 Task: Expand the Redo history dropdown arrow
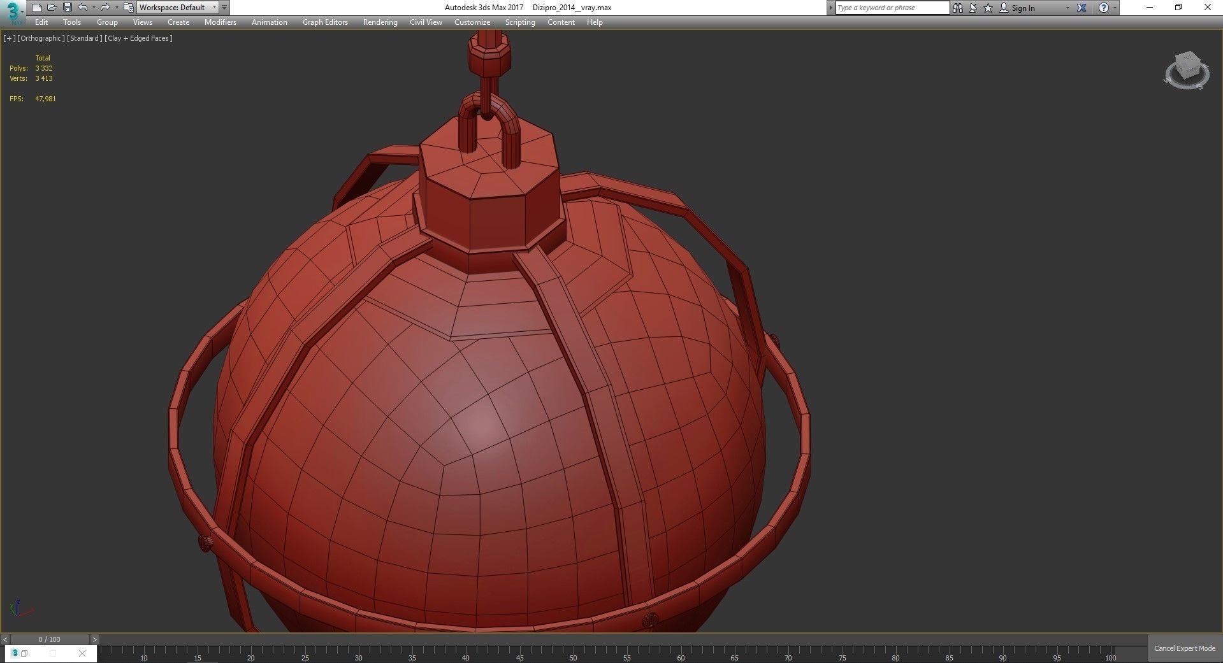(117, 8)
